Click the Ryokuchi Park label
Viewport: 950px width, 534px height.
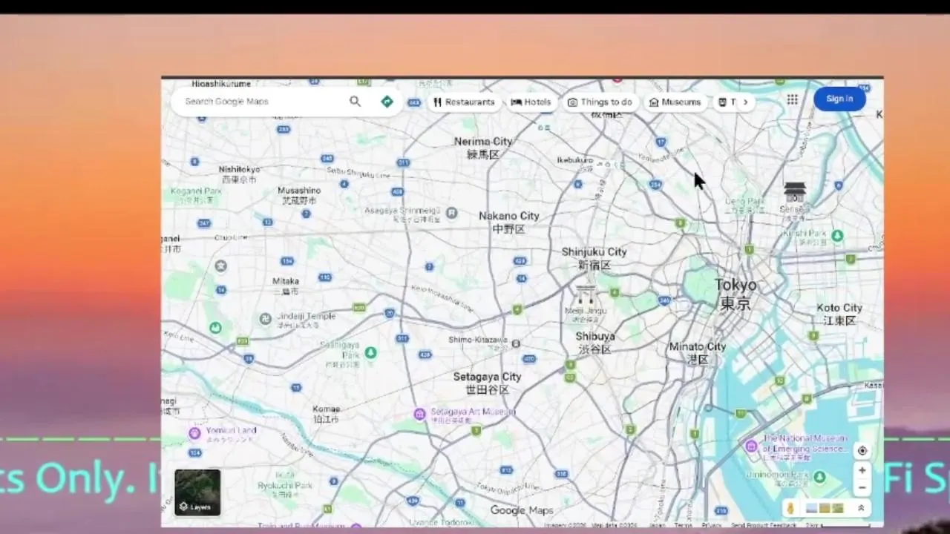[285, 486]
